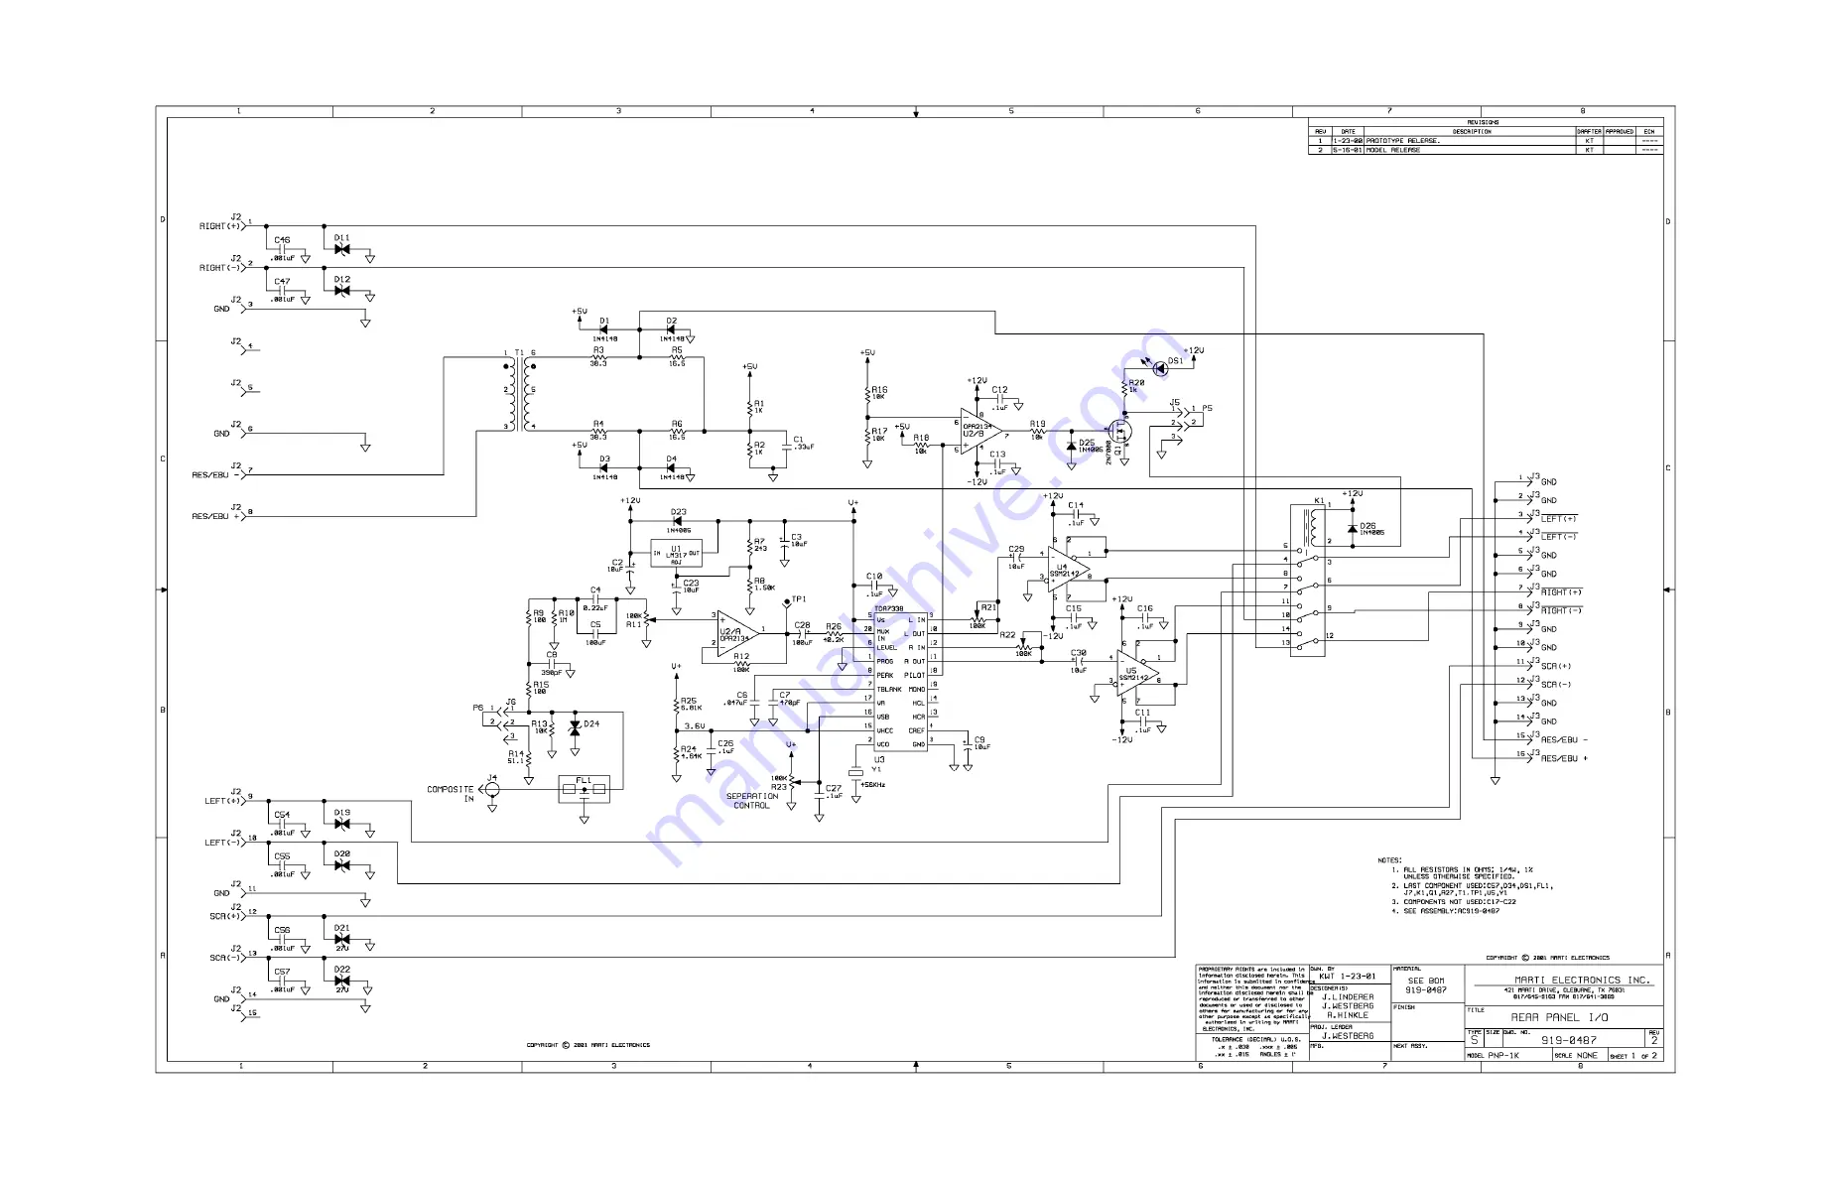The image size is (1824, 1179).
Task: Select the D23 1N4005 diode symbol
Action: 678,521
